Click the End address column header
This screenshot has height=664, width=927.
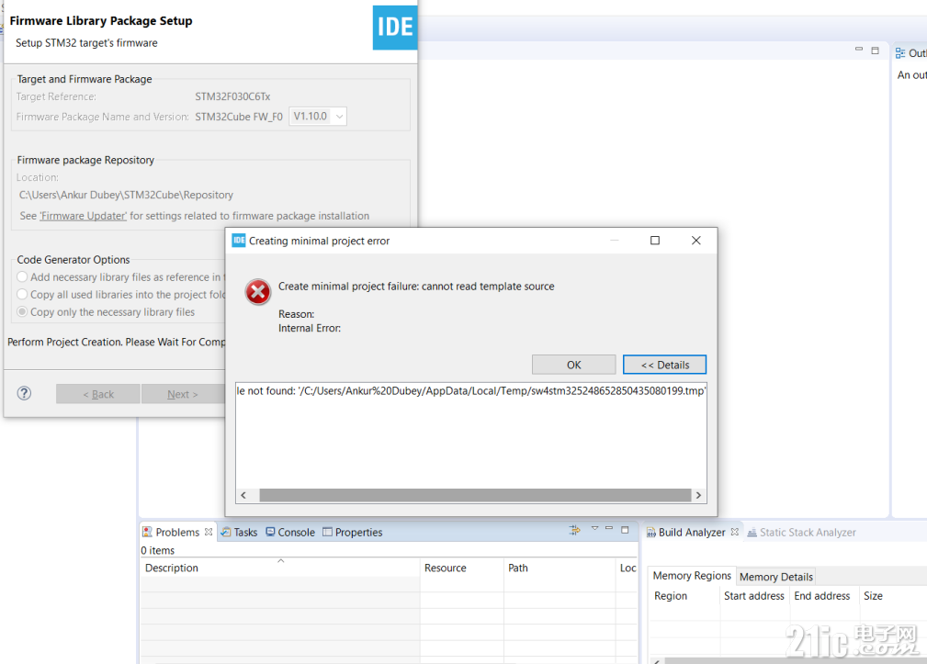coord(822,596)
